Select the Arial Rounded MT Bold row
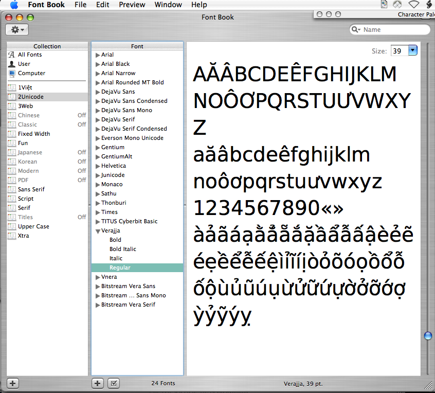The width and height of the screenshot is (435, 393). [137, 82]
